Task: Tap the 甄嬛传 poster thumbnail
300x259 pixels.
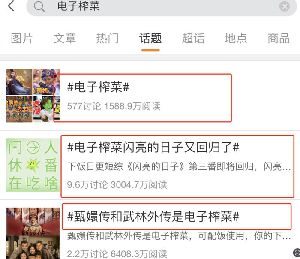Action: click(x=33, y=233)
